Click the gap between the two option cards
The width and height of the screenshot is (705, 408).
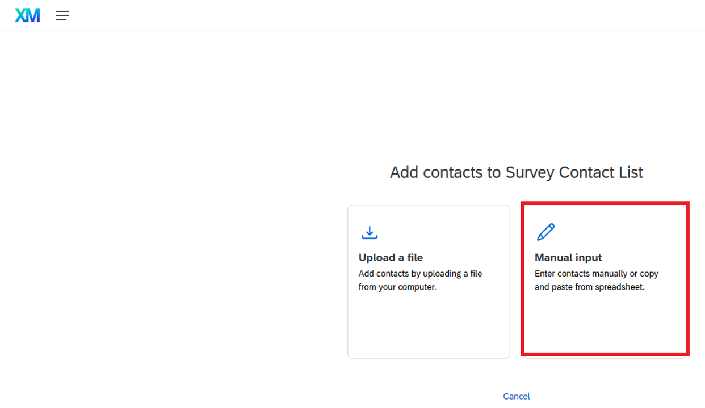click(x=516, y=280)
